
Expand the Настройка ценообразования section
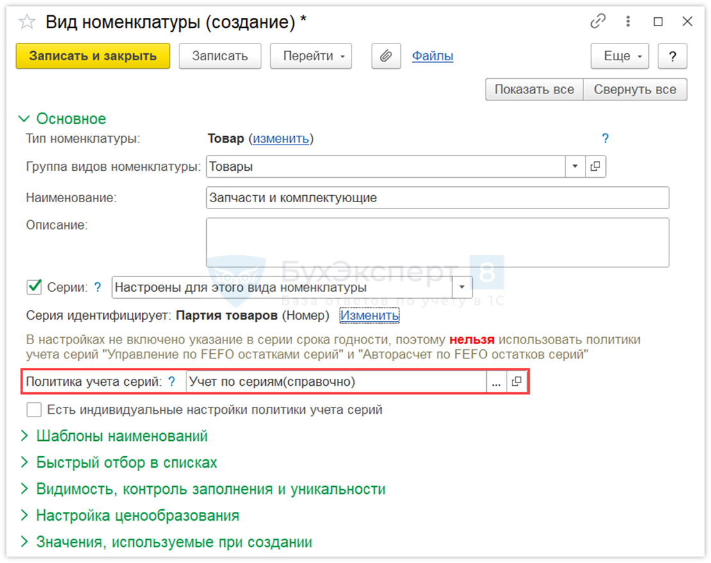(x=137, y=516)
